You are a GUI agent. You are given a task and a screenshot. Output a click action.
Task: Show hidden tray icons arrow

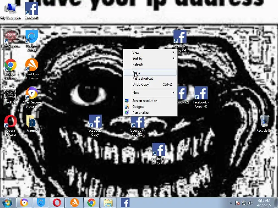click(231, 203)
